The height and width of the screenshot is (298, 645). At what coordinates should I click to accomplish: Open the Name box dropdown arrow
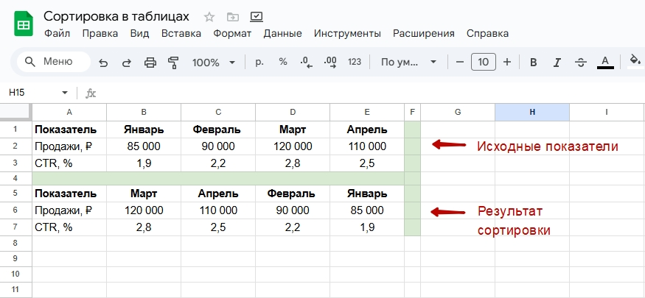tap(65, 93)
